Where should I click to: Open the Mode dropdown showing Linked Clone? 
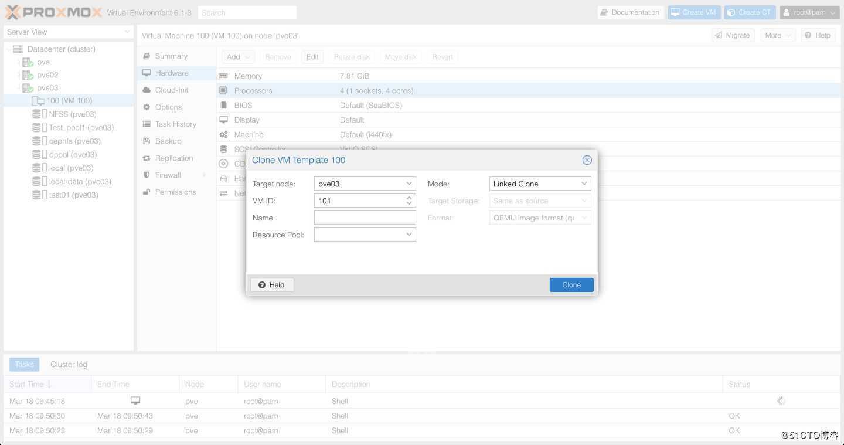pos(584,184)
